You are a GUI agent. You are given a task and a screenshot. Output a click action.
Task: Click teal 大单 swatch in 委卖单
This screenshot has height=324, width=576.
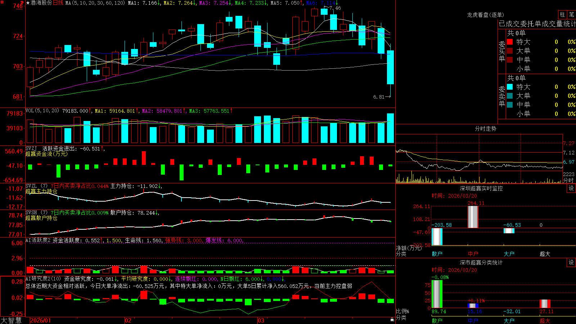tap(510, 96)
